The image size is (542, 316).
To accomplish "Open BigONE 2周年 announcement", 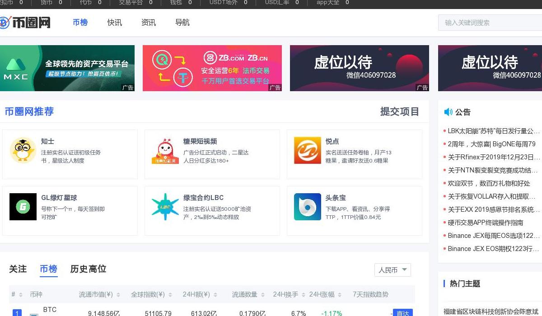I will pyautogui.click(x=491, y=144).
